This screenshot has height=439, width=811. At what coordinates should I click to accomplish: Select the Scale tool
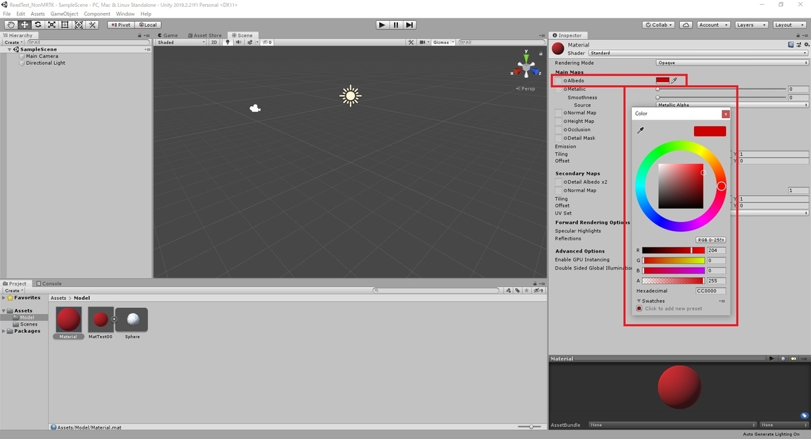click(51, 25)
